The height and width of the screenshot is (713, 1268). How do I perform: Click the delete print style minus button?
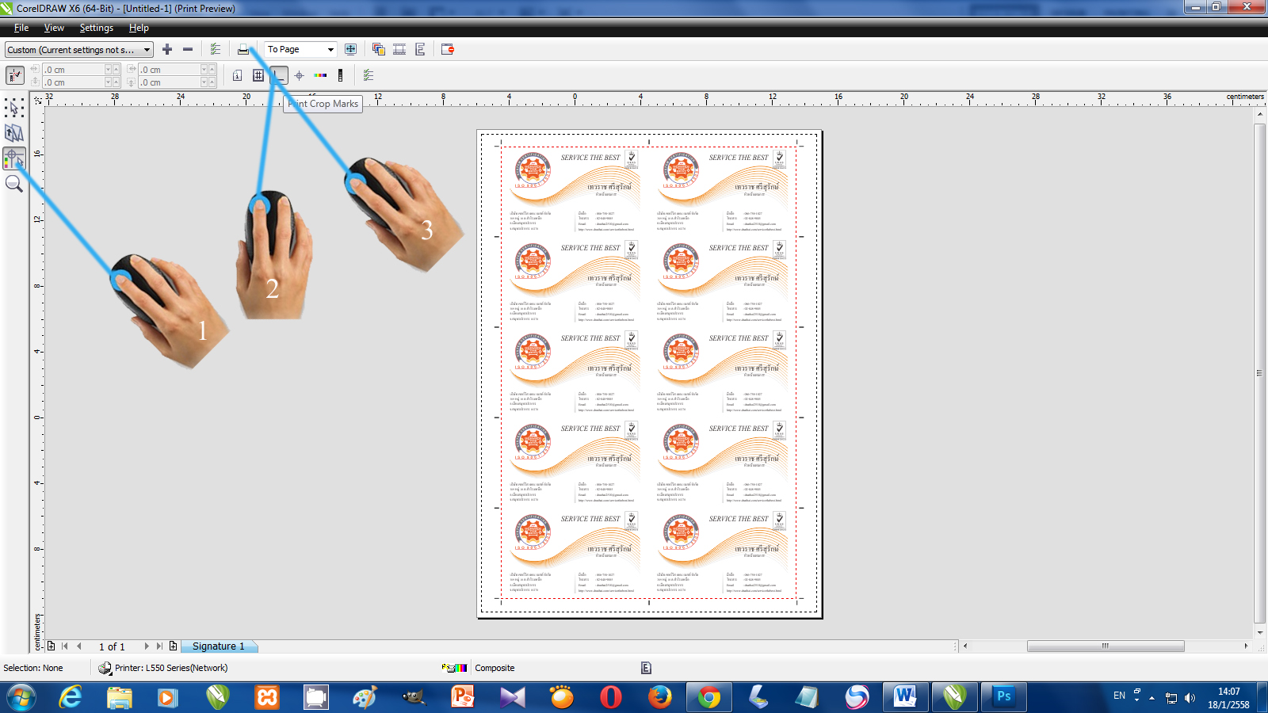pyautogui.click(x=188, y=49)
